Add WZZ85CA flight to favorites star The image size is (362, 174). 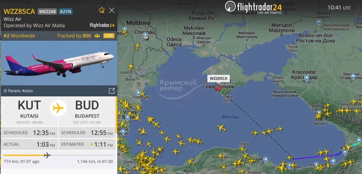pyautogui.click(x=102, y=10)
